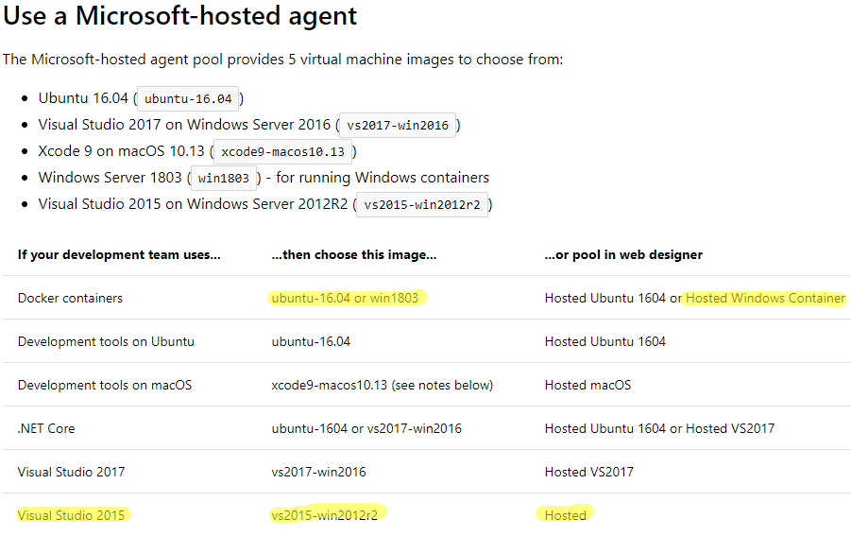Select the xcode9-macos10.13 code label in bullet list
Viewport: 851px width, 536px height.
[x=284, y=151]
